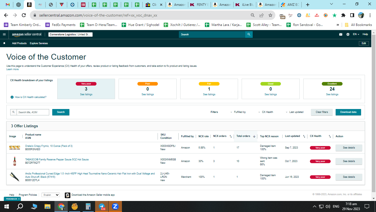Image resolution: width=376 pixels, height=212 pixels.
Task: Open the Chrome three-dot menu
Action: 370,15
